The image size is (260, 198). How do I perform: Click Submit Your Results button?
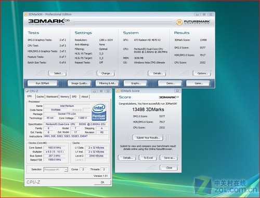click(x=148, y=137)
